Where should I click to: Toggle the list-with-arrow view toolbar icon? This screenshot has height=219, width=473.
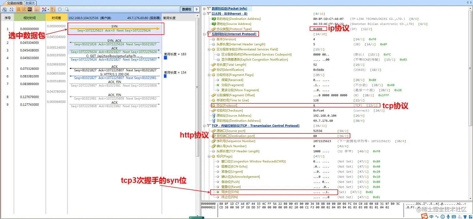(24, 9)
